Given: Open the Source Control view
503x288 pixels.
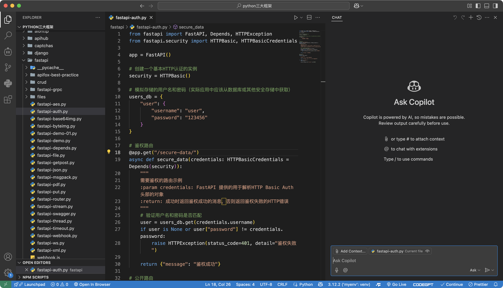Looking at the screenshot, I should pos(8,67).
